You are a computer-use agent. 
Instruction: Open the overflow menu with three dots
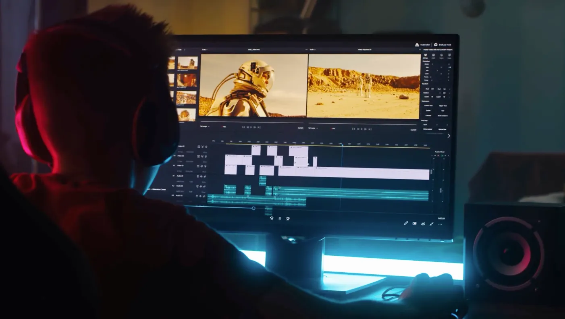click(x=440, y=224)
